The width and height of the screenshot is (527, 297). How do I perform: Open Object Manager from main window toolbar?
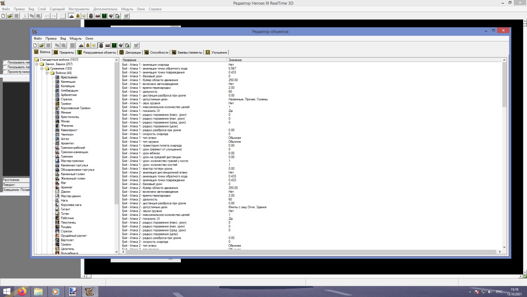click(111, 16)
